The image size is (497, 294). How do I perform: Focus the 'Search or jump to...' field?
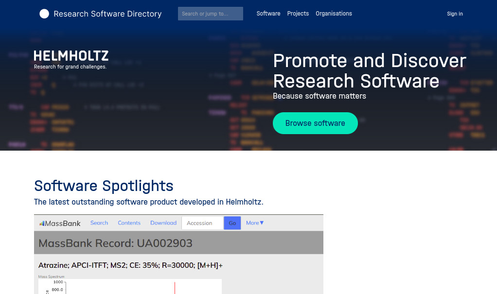coord(211,14)
